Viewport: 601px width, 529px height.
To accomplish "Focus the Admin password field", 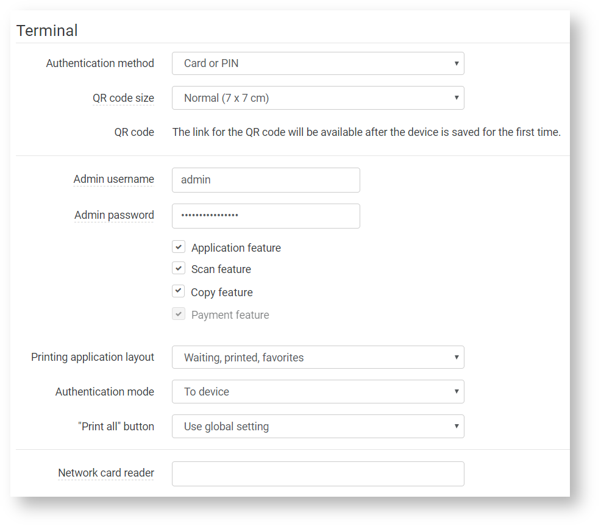I will (266, 216).
